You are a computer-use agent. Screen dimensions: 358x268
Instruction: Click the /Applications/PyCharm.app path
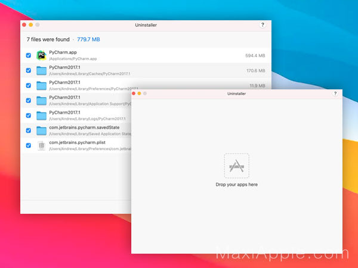(73, 59)
